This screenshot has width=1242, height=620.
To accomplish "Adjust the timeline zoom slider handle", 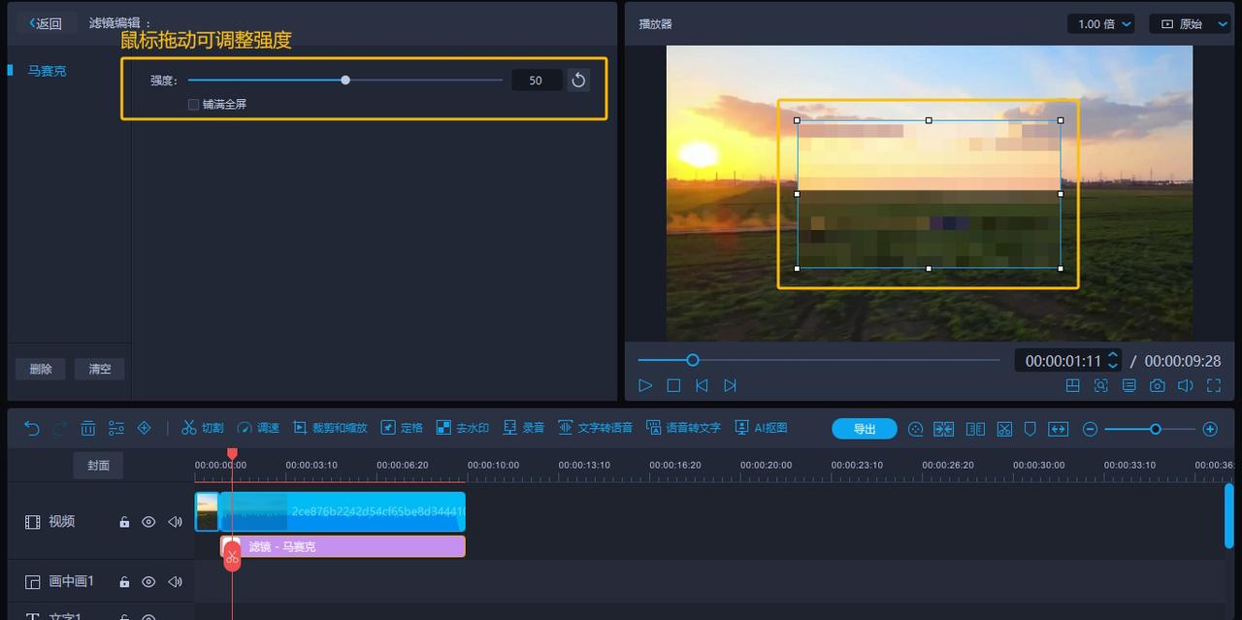I will 1156,429.
